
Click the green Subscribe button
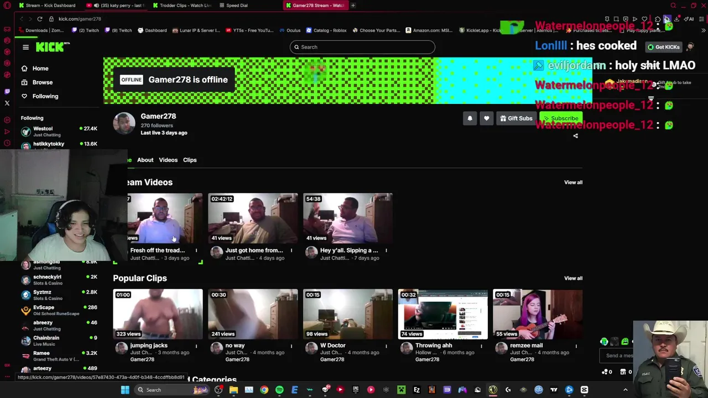tap(561, 118)
